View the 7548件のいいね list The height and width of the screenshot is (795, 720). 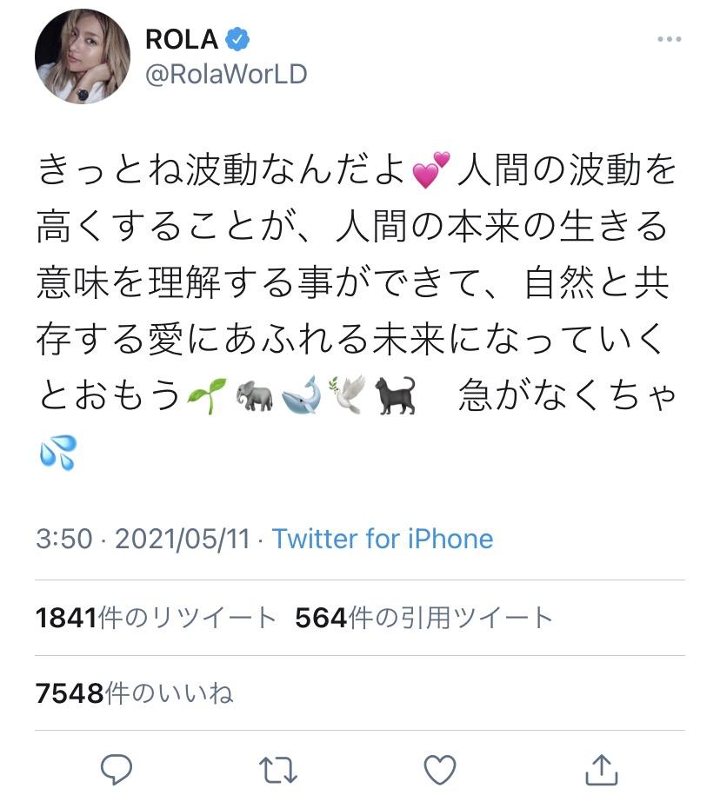(134, 692)
